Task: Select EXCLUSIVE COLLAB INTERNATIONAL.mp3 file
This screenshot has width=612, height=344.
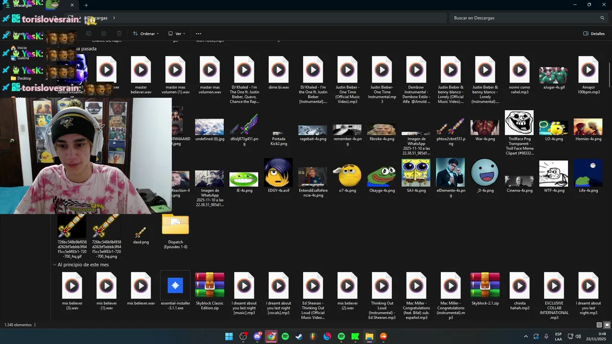Action: pos(554,295)
